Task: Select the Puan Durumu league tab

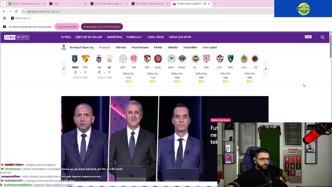Action: pos(140,47)
